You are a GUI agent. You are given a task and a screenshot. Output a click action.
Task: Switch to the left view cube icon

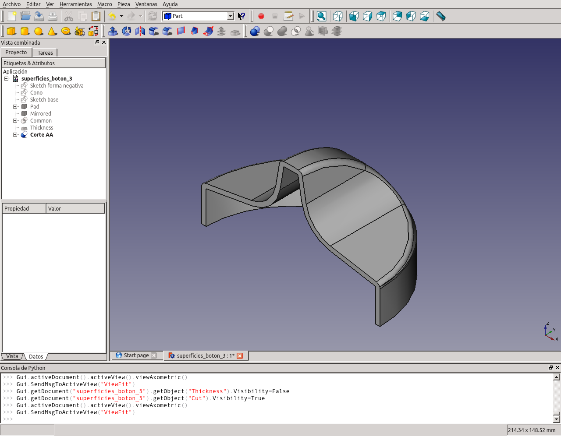[425, 16]
